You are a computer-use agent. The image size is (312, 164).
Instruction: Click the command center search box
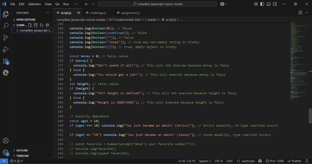click(x=158, y=4)
